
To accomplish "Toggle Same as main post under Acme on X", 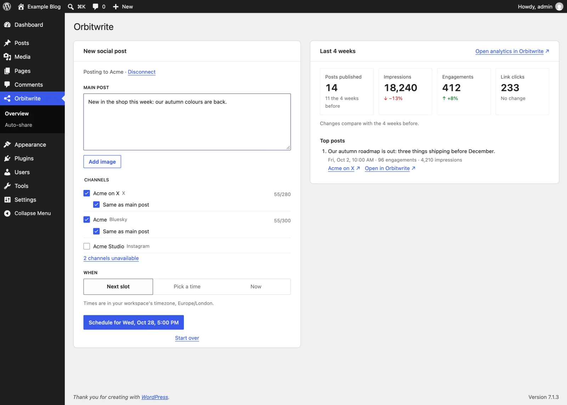I will (96, 204).
